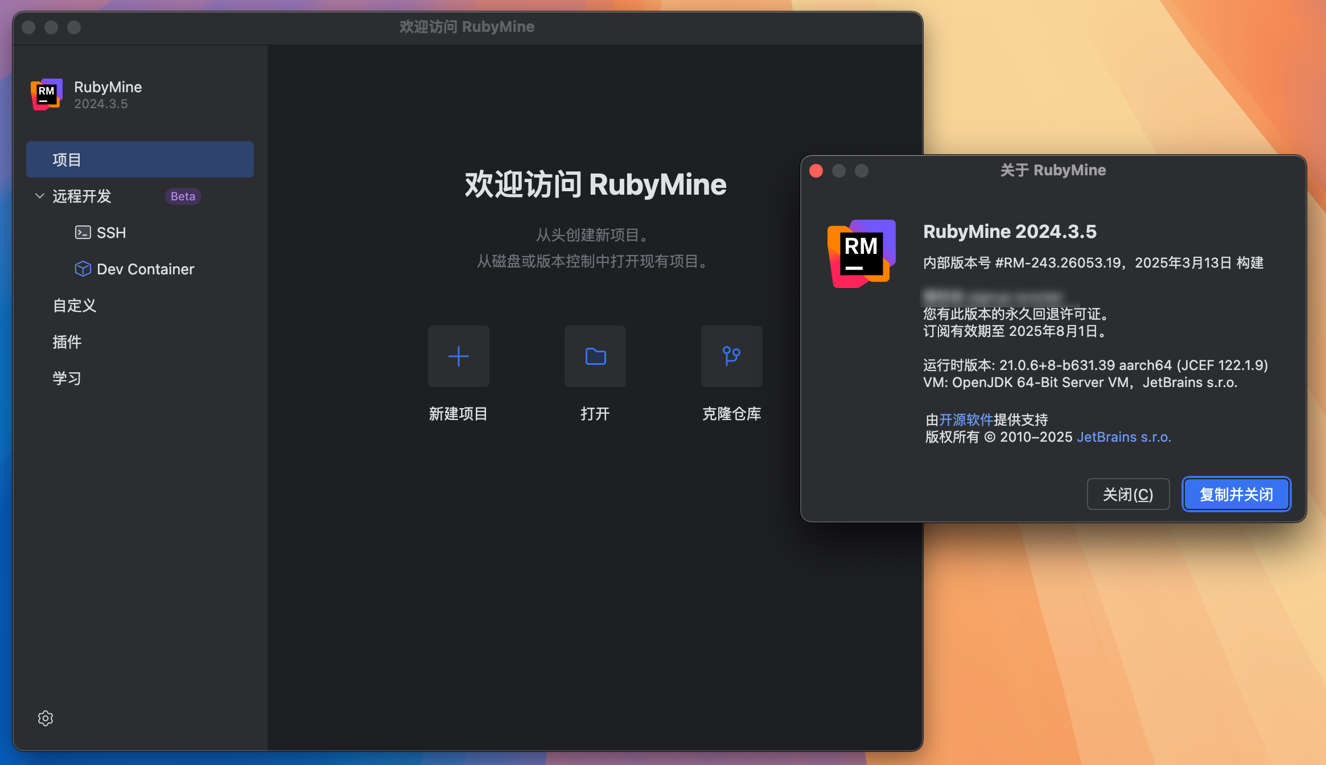Click the VM: OpenJDK 64-Bit Server VM line
The width and height of the screenshot is (1326, 765).
click(x=1080, y=382)
